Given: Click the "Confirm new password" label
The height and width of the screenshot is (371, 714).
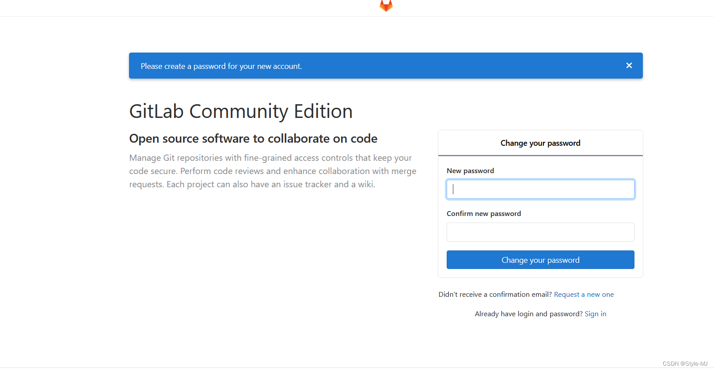Looking at the screenshot, I should click(484, 214).
